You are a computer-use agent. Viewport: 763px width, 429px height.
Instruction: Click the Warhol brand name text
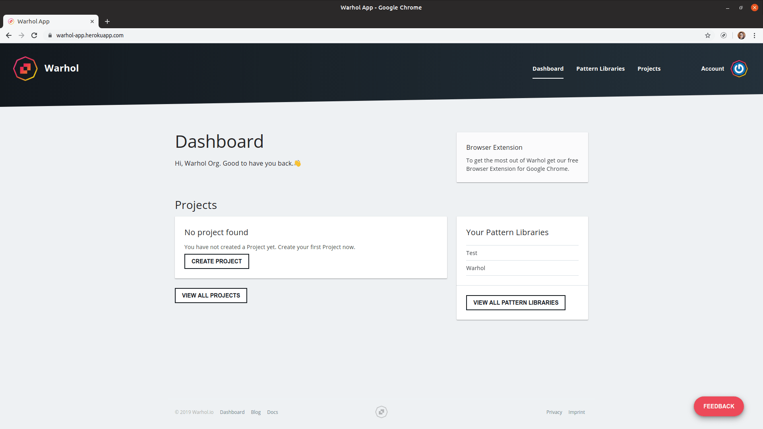coord(62,68)
